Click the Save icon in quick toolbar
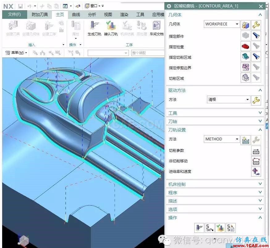Screen dimensions: 270x248 tap(20, 6)
